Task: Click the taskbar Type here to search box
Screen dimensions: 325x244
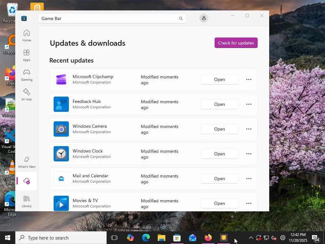Action: coord(61,238)
